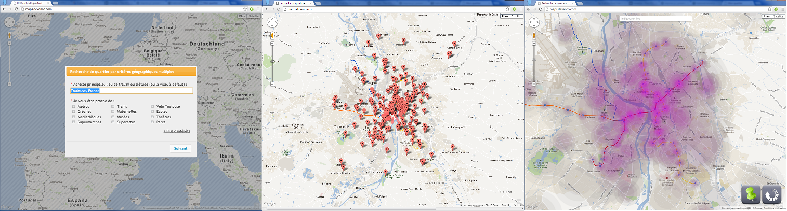This screenshot has width=787, height=211.
Task: Select the left window's Recherche de quartier tab
Action: click(x=31, y=3)
